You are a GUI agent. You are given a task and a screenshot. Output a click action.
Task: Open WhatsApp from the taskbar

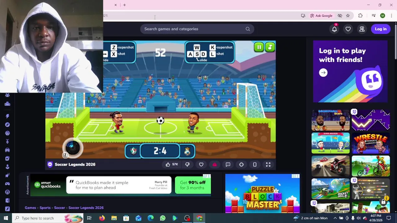(x=163, y=218)
